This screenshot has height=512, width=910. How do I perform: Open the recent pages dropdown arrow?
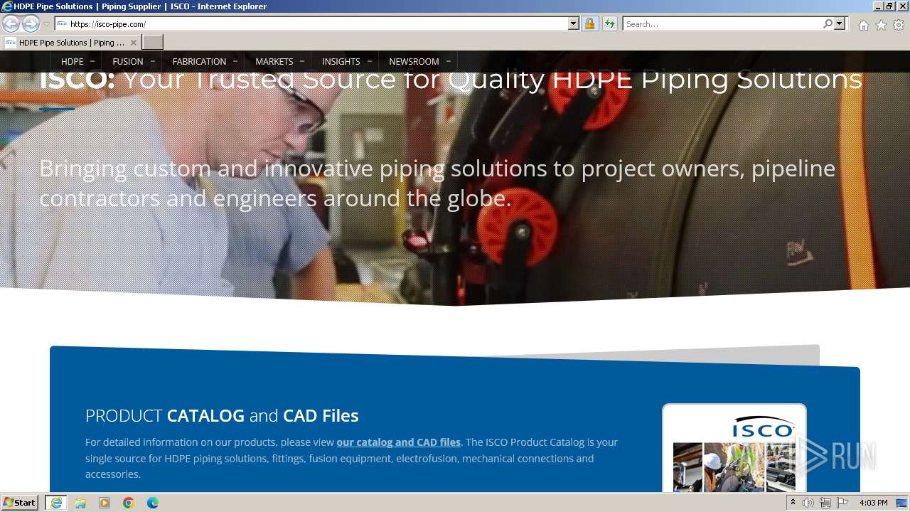[x=46, y=24]
